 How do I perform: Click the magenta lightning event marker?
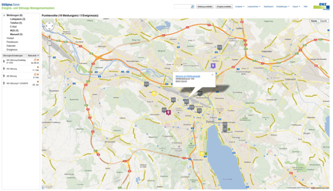pos(169,113)
